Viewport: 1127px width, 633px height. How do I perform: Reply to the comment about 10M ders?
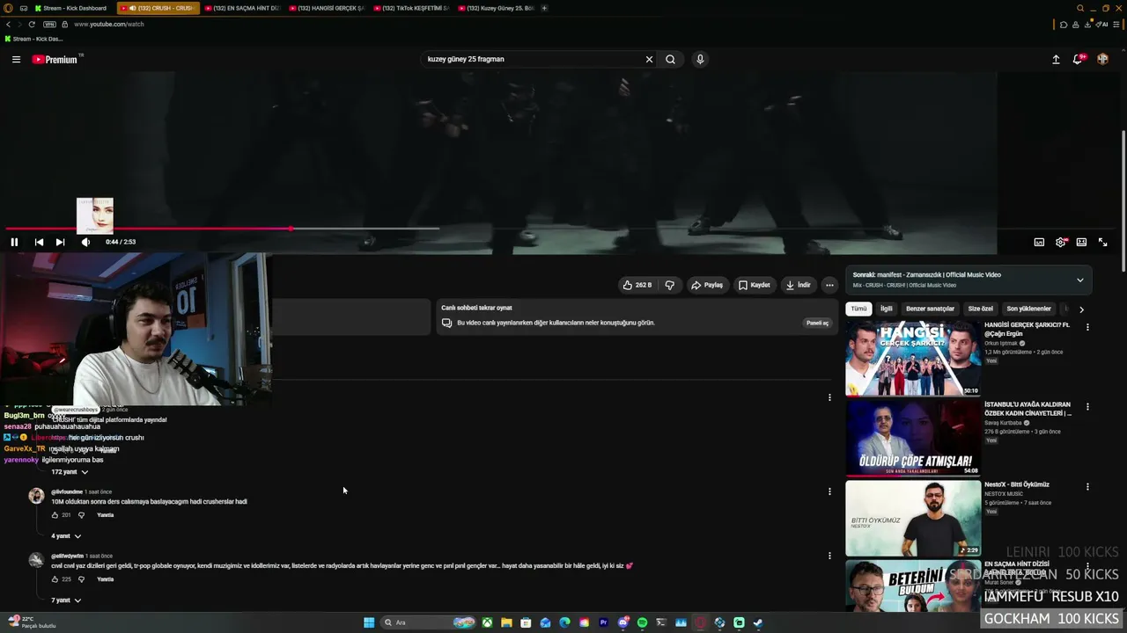tap(106, 515)
